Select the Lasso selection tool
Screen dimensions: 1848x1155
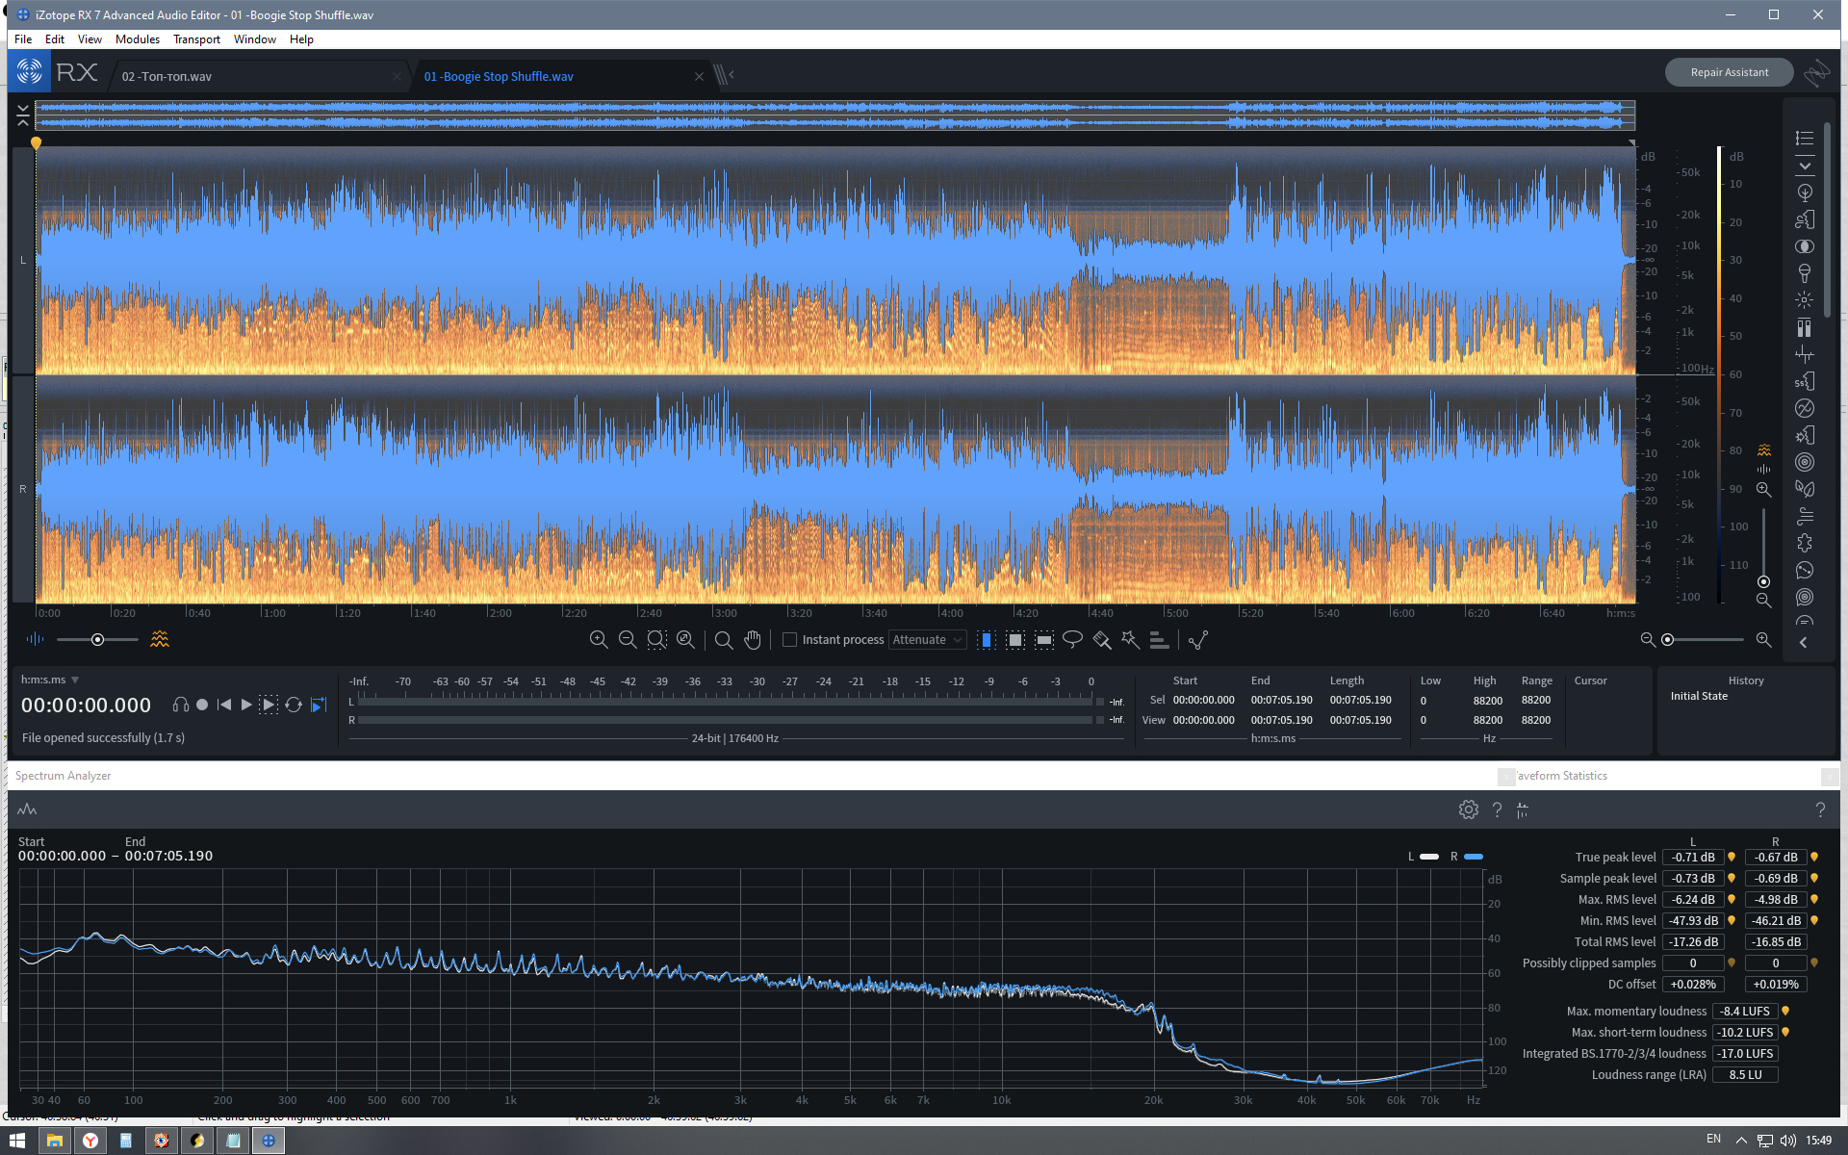[x=1072, y=639]
